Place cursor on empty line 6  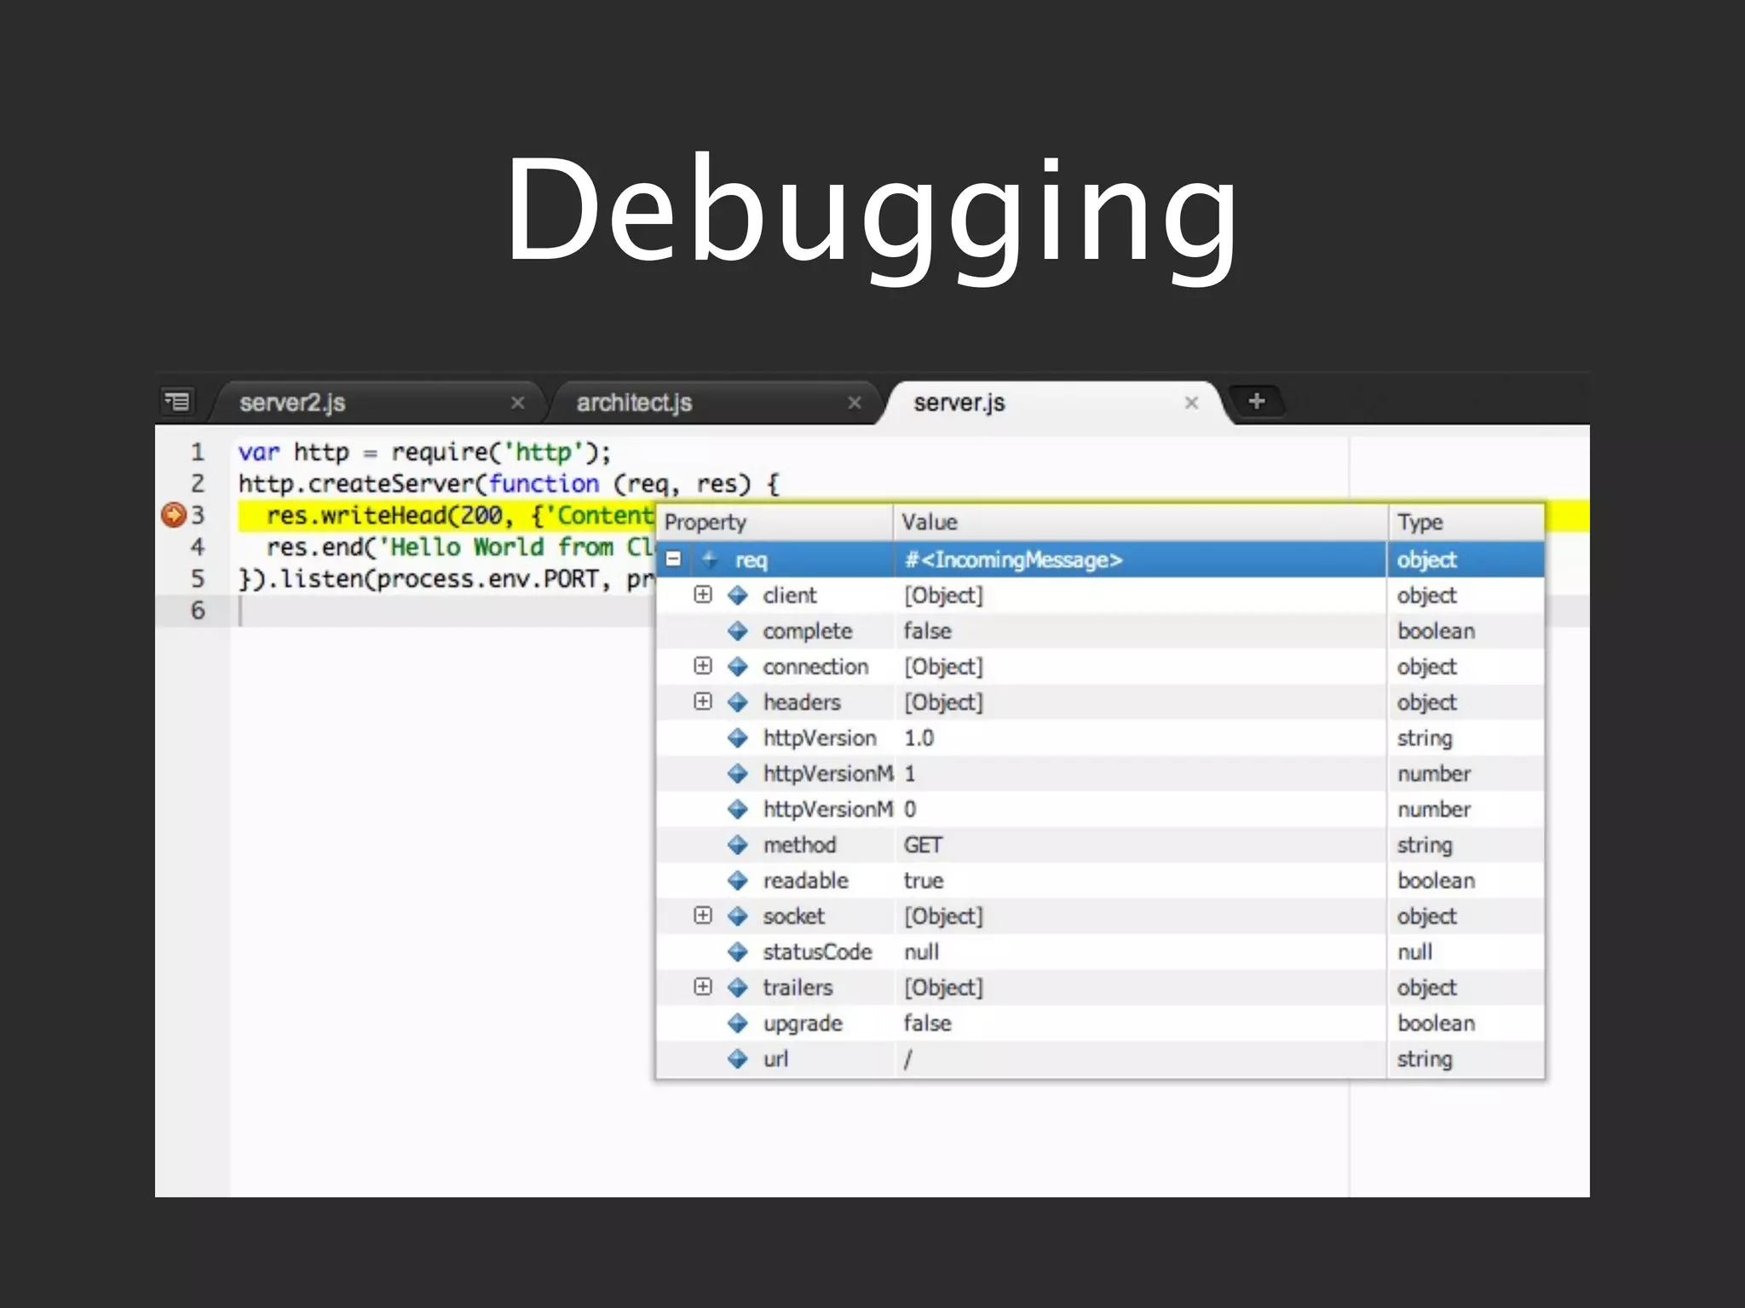tap(443, 611)
